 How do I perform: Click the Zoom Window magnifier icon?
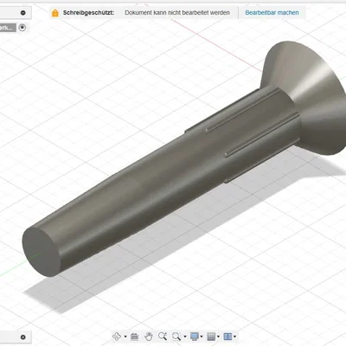176,336
